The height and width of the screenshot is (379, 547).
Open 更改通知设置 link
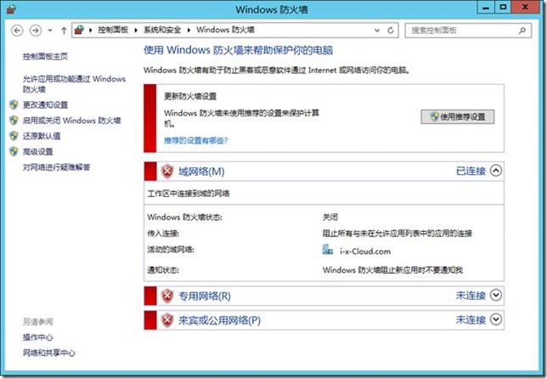[45, 105]
